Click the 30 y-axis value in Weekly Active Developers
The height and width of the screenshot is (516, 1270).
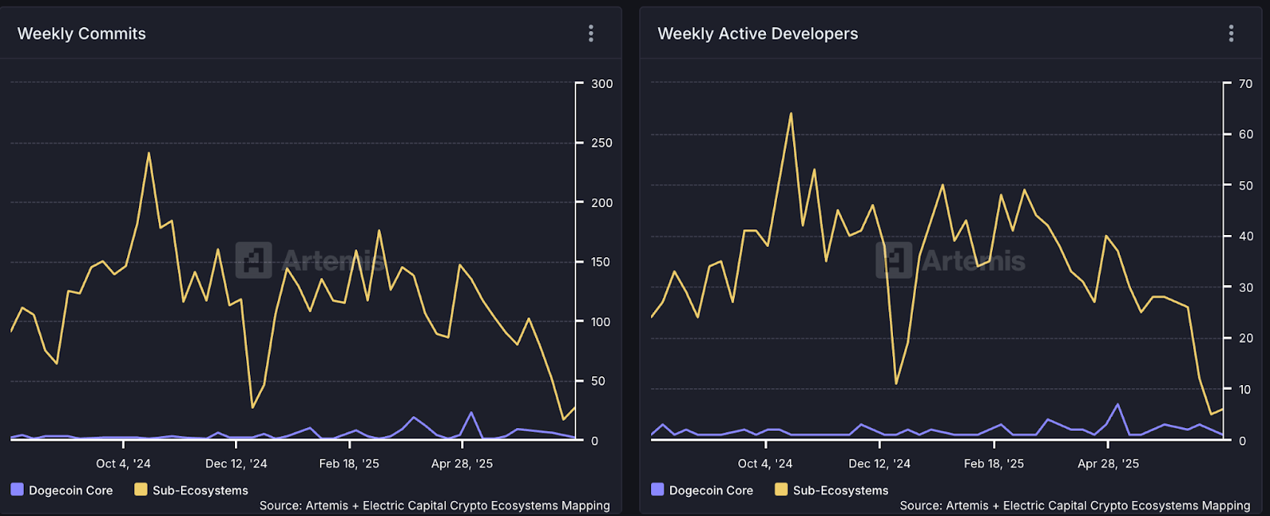click(1246, 287)
